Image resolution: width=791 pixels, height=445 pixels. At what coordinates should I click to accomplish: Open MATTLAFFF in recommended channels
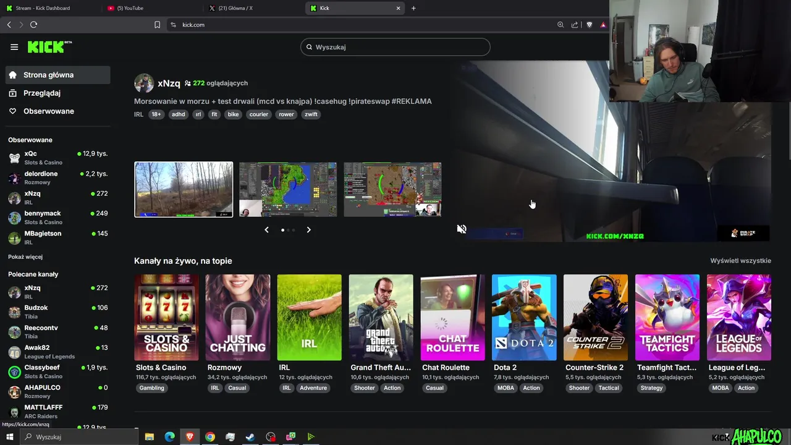58,412
